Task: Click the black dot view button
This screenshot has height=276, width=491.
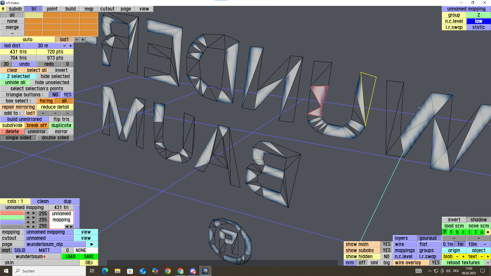Action: [488, 232]
